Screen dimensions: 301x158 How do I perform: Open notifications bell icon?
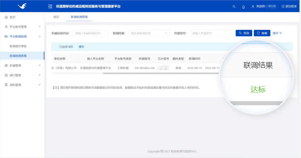[243, 7]
